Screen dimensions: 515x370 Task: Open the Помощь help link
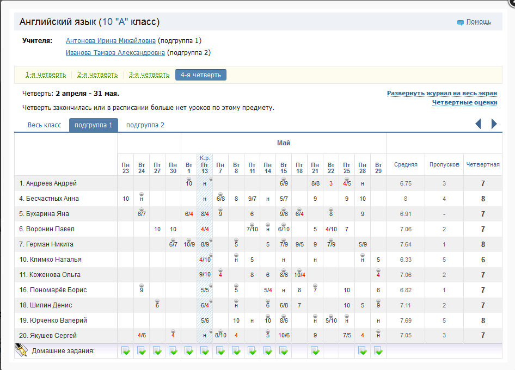[x=479, y=22]
